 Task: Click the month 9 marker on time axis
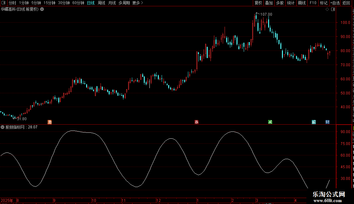tap(54, 200)
